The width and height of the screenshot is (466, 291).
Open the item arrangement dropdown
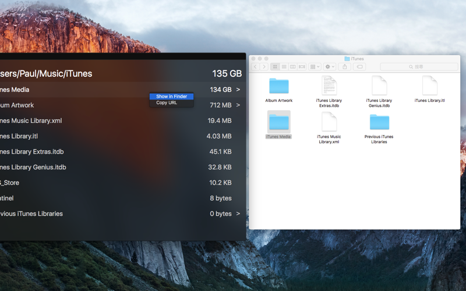[315, 67]
